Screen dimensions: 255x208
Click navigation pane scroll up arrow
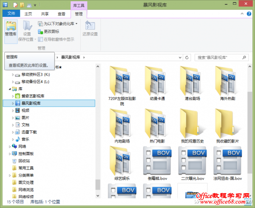coord(98,66)
